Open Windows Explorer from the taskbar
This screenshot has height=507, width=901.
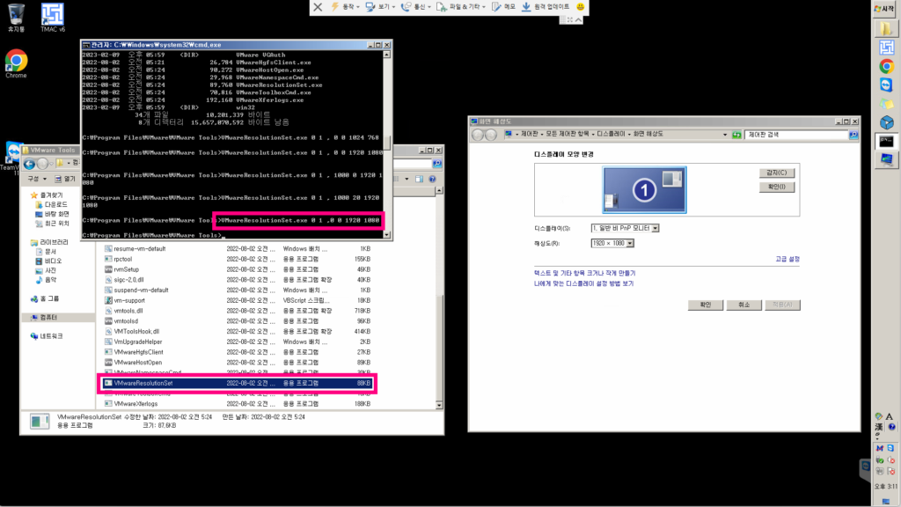tap(886, 27)
